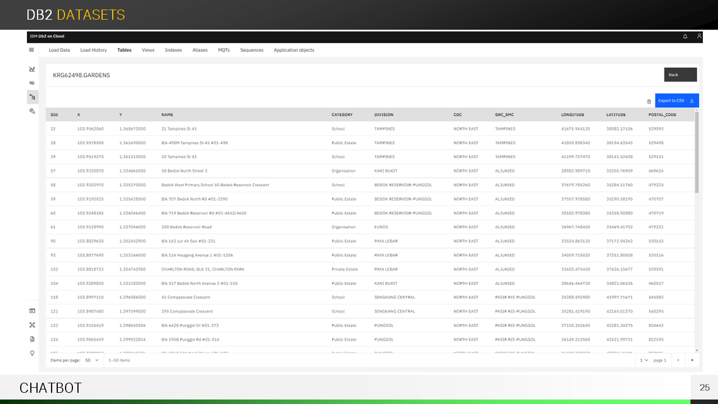
Task: Select the Indexes tab
Action: coord(173,50)
